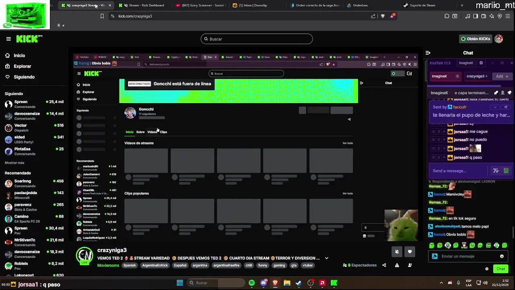
Task: Switch to UnderLess browser tab
Action: [x=371, y=5]
